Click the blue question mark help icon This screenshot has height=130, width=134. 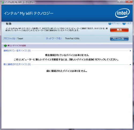(124, 23)
